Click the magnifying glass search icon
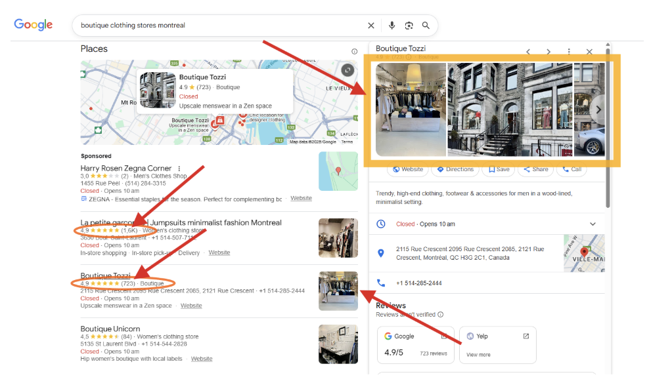Screen dimensions: 649x383 (x=426, y=26)
